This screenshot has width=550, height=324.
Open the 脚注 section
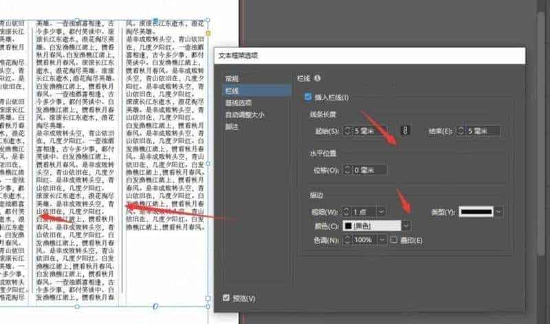pos(232,127)
